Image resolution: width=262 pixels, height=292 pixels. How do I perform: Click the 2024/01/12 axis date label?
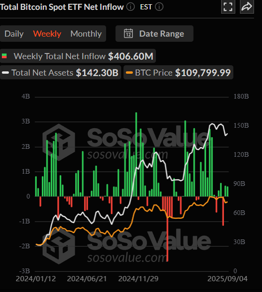(36, 279)
